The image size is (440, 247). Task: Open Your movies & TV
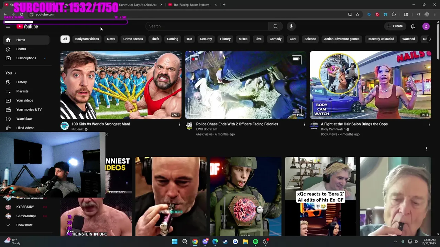pyautogui.click(x=26, y=110)
